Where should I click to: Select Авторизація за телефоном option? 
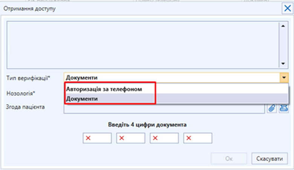110,89
